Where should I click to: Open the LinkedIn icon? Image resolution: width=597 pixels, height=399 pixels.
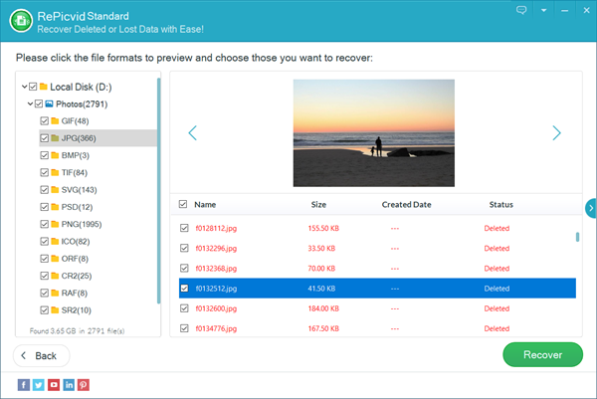click(x=69, y=385)
